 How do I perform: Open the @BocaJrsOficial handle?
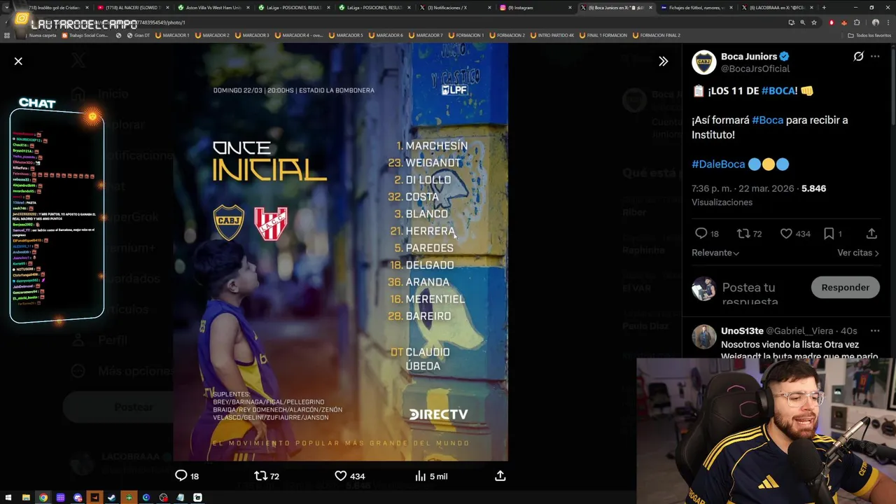click(755, 69)
